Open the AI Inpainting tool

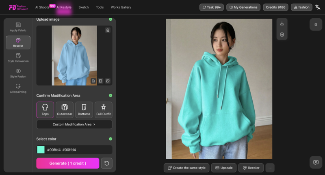point(18,89)
